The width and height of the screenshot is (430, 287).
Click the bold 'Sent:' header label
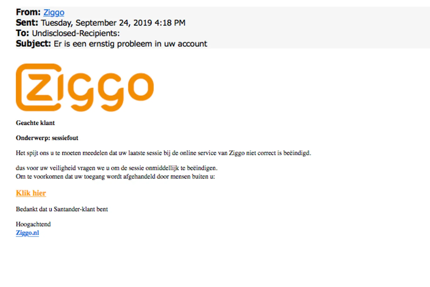27,23
